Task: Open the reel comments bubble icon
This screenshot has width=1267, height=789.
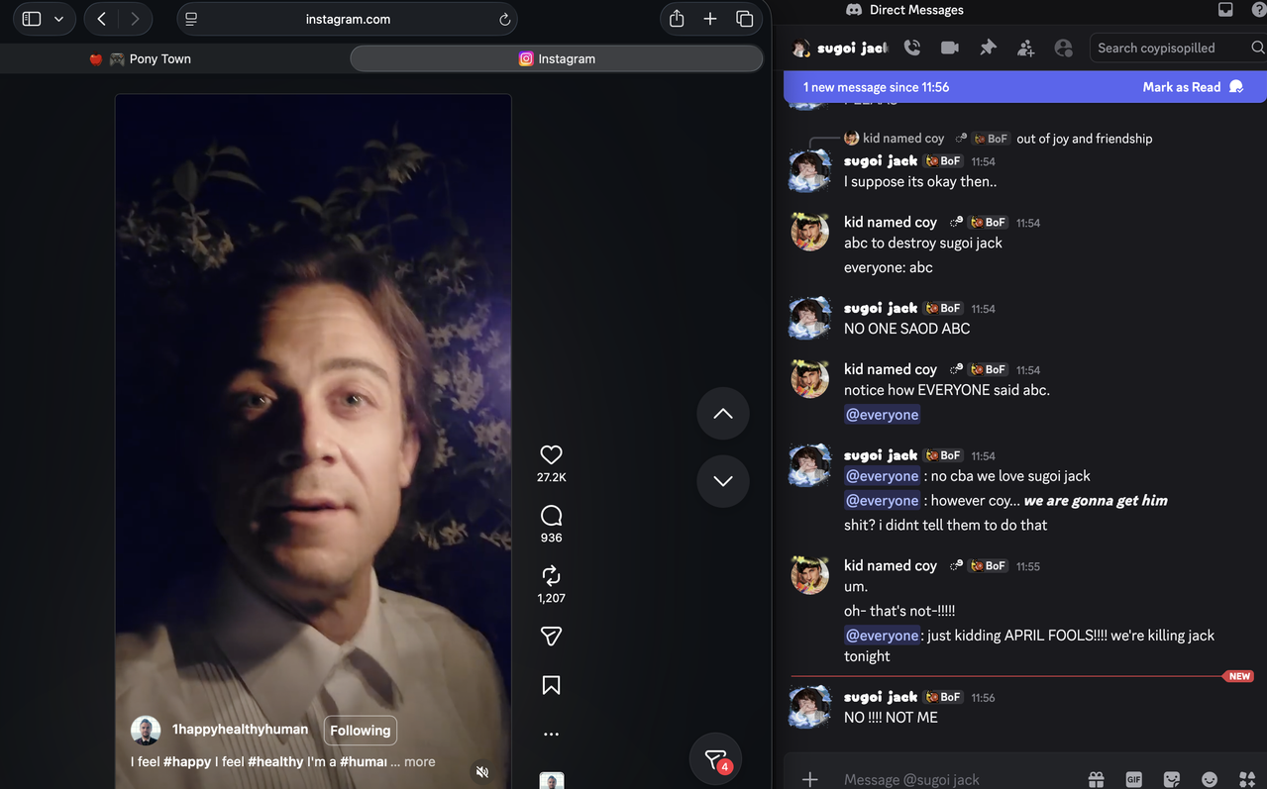Action: (551, 516)
